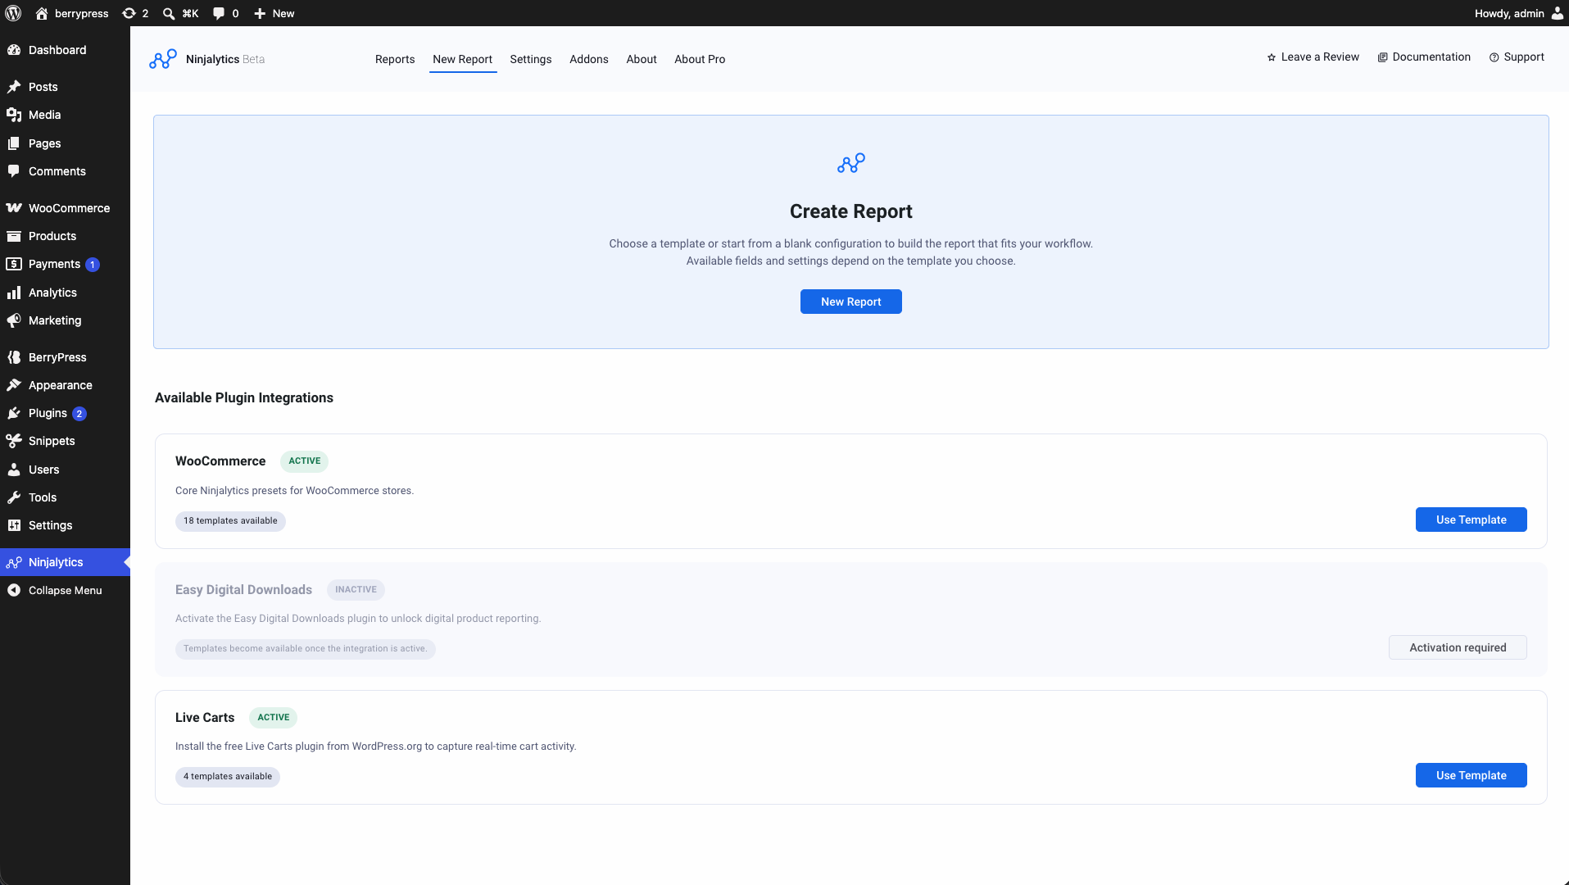Viewport: 1569px width, 885px height.
Task: Click the Easy Digital Downloads INACTIVE badge
Action: (356, 590)
